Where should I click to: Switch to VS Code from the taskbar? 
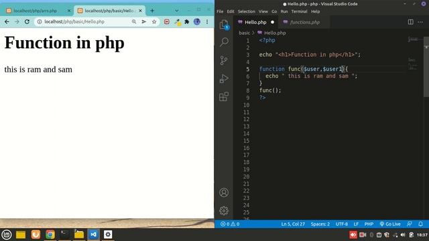click(93, 234)
